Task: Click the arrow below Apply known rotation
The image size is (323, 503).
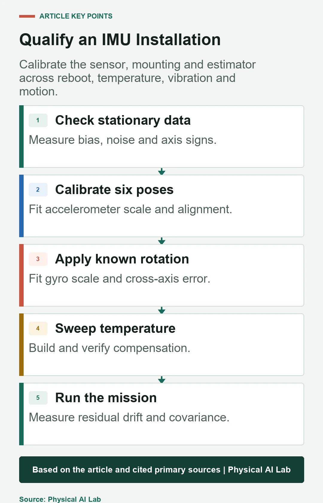Action: pyautogui.click(x=161, y=310)
